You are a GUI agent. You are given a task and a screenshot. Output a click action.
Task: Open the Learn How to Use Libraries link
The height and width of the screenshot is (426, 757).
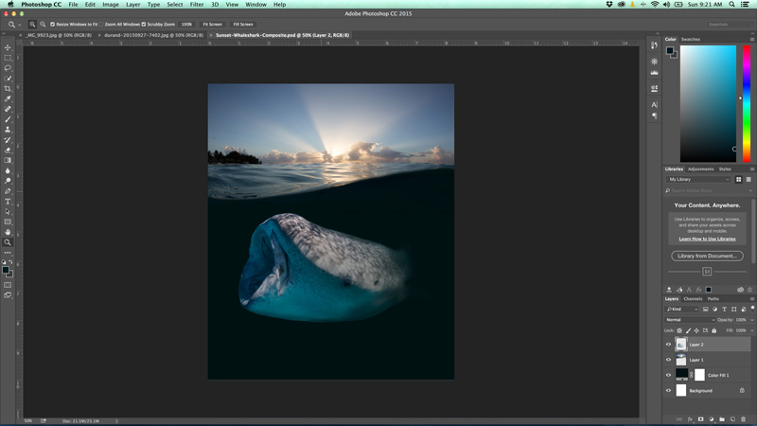click(x=707, y=239)
